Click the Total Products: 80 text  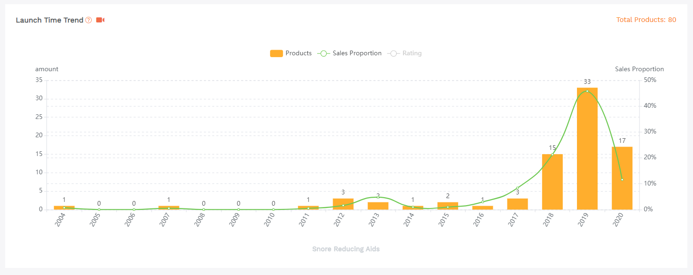646,20
